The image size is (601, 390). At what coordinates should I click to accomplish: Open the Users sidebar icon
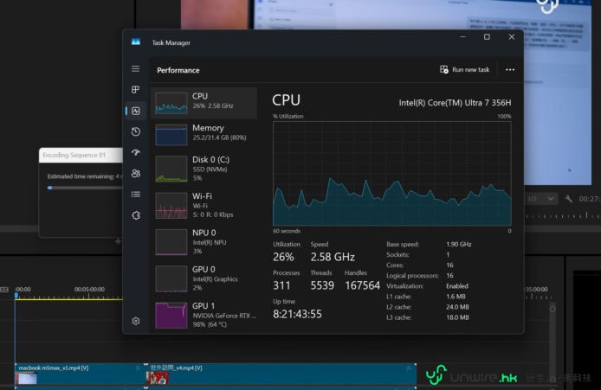coord(136,173)
